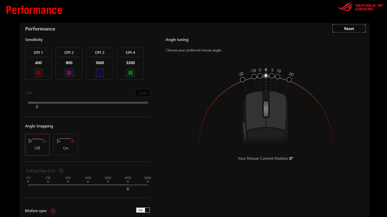The height and width of the screenshot is (217, 387).
Task: Click the 'Choose your preferred mouse angle' text
Action: pos(193,50)
